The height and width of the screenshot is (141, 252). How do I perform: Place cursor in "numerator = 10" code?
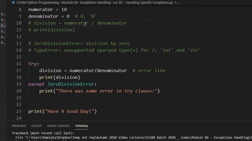pos(48,9)
